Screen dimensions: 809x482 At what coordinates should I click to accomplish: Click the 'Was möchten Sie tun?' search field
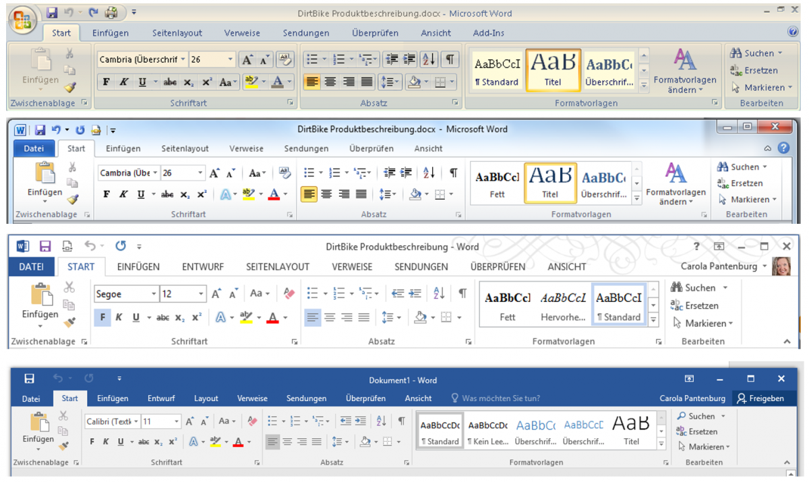(x=500, y=398)
